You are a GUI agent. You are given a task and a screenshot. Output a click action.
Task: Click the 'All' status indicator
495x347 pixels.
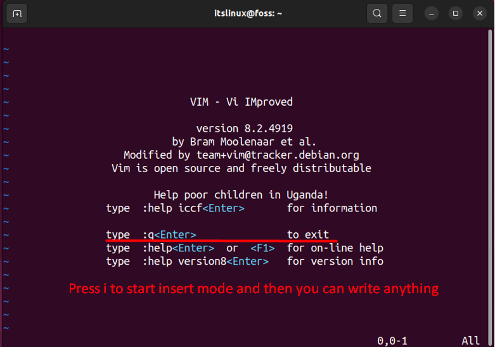tap(471, 341)
